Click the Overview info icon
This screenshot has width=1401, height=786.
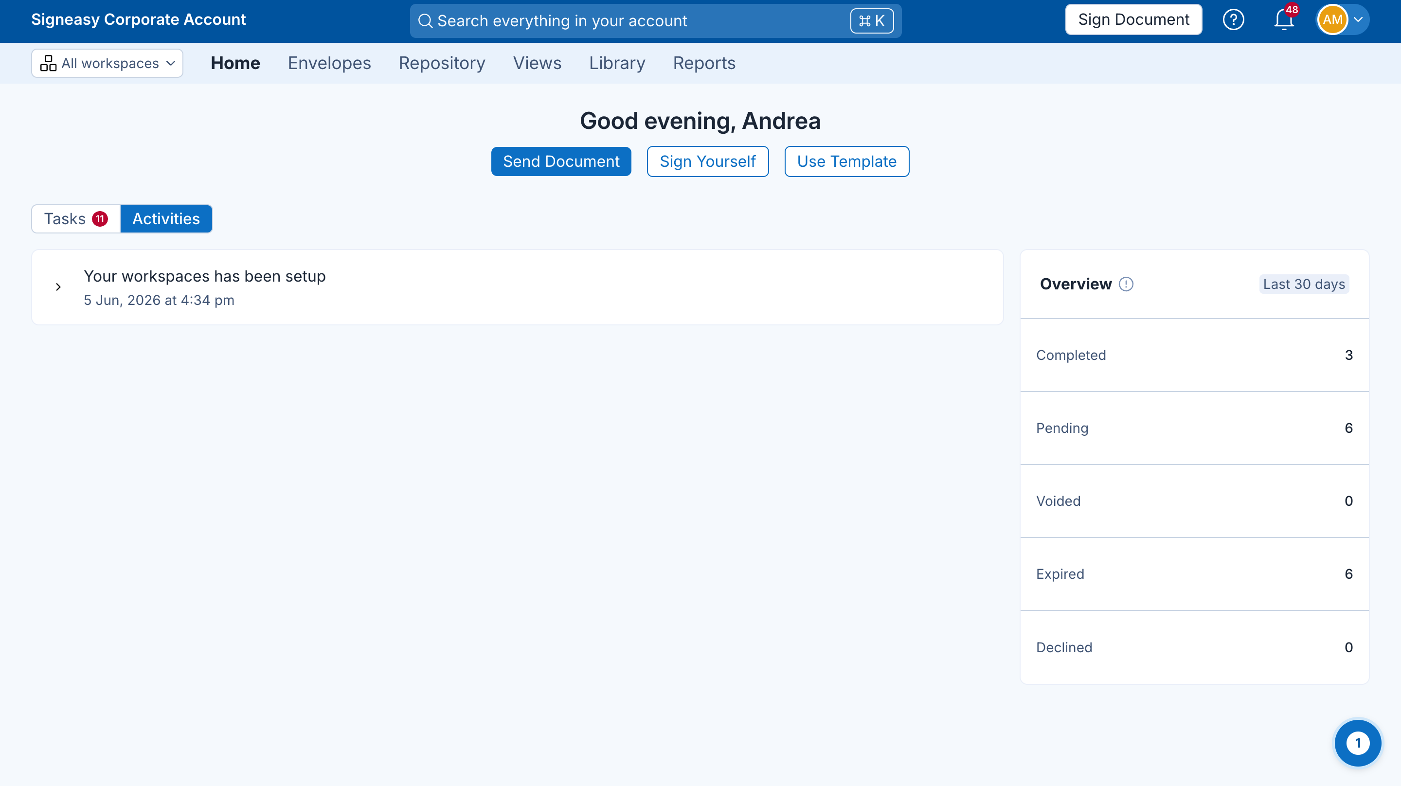click(1126, 284)
